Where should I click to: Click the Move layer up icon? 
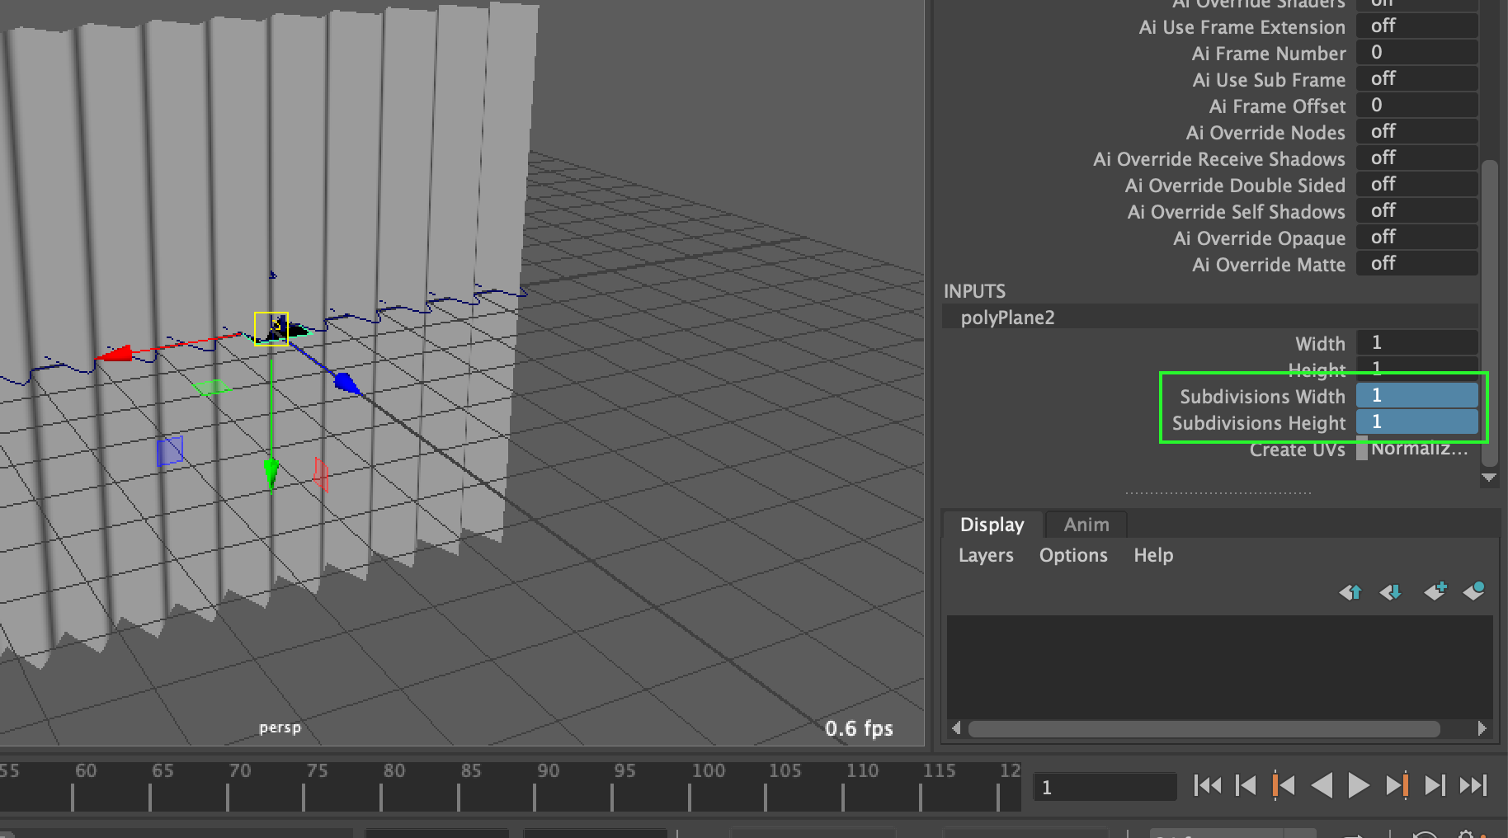(x=1350, y=592)
